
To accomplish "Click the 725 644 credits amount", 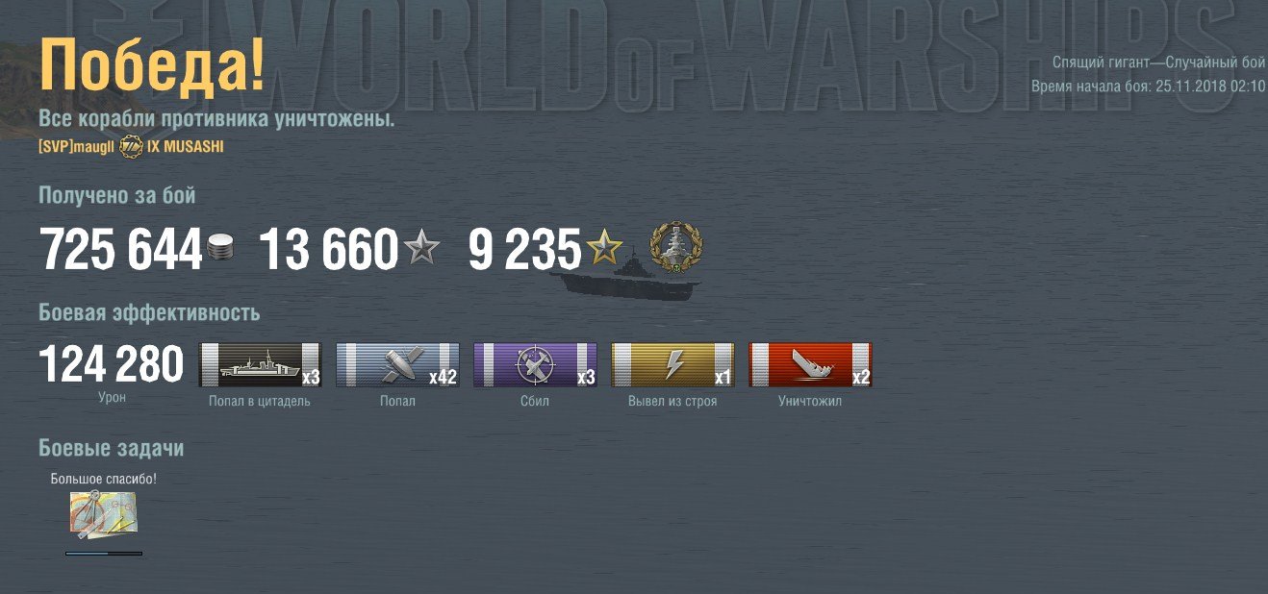I will pos(120,250).
